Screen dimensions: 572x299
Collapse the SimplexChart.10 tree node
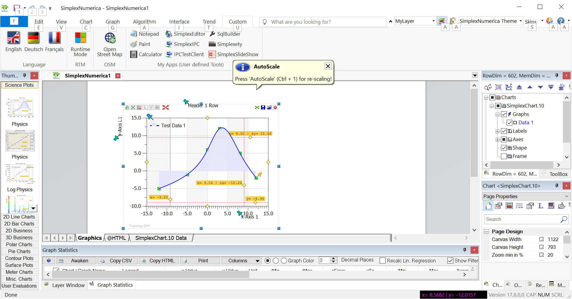point(492,106)
